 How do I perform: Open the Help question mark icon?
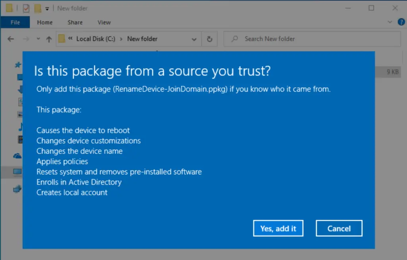pyautogui.click(x=401, y=22)
